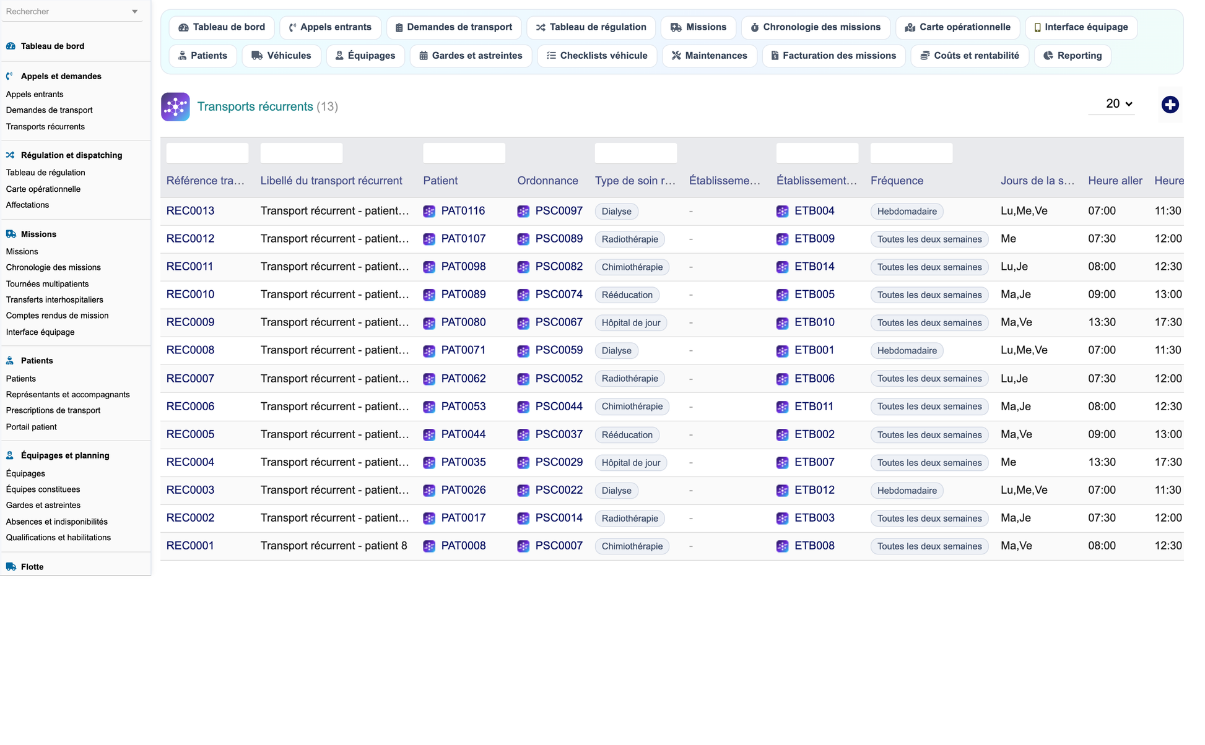The image size is (1205, 745).
Task: Open the page size dropdown showing 20
Action: click(1112, 104)
